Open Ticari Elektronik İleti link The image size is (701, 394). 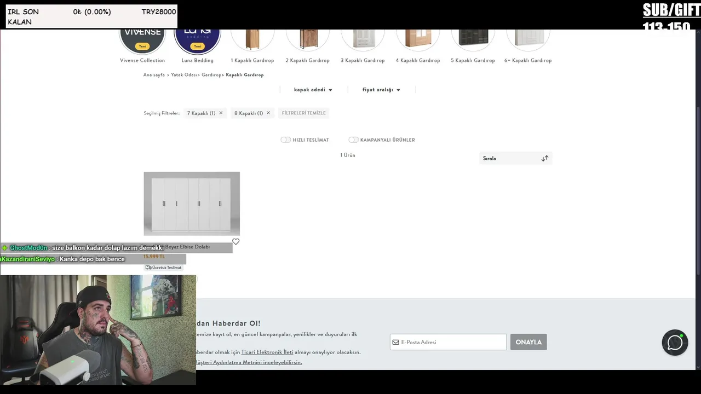(x=267, y=352)
